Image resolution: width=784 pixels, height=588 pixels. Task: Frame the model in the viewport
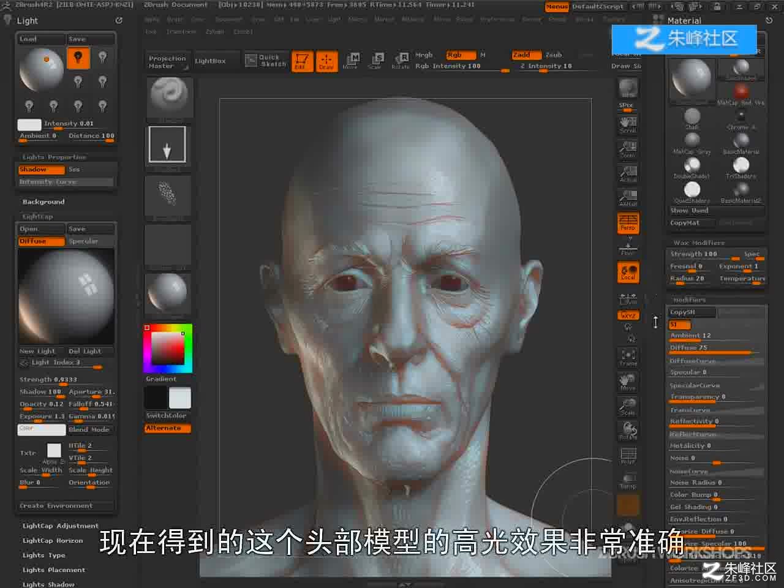point(628,358)
